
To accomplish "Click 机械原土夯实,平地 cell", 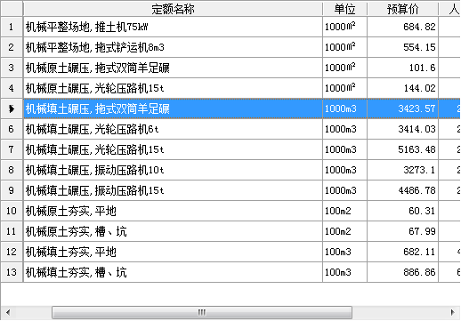I will pos(173,211).
